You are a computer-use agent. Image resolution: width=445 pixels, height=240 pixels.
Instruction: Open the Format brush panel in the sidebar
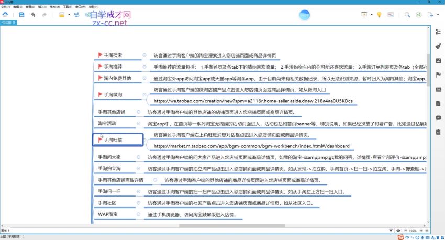(x=438, y=46)
